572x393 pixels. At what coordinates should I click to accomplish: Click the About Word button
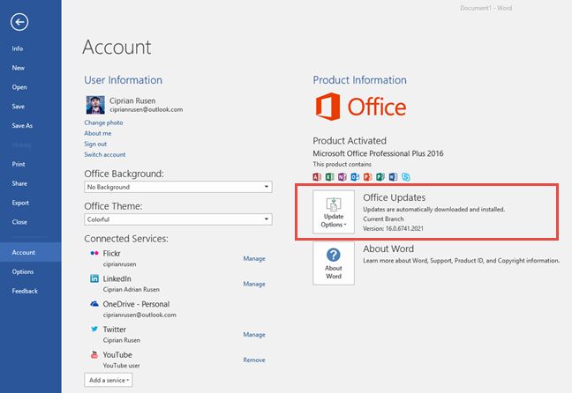tap(334, 263)
